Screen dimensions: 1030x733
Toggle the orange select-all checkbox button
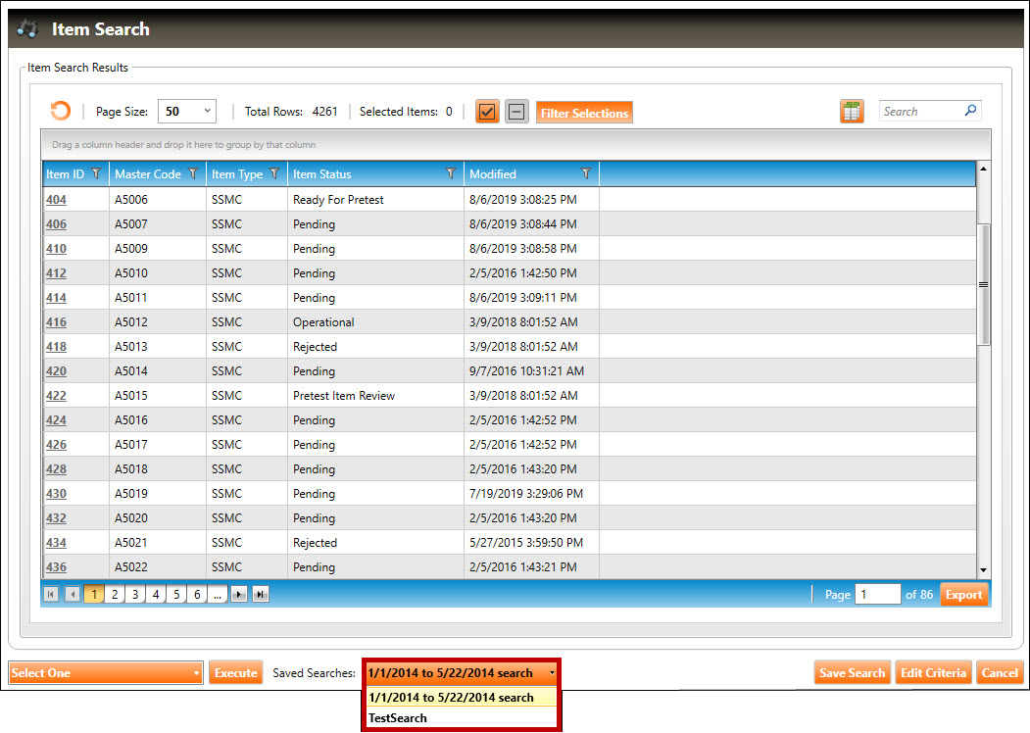(487, 112)
